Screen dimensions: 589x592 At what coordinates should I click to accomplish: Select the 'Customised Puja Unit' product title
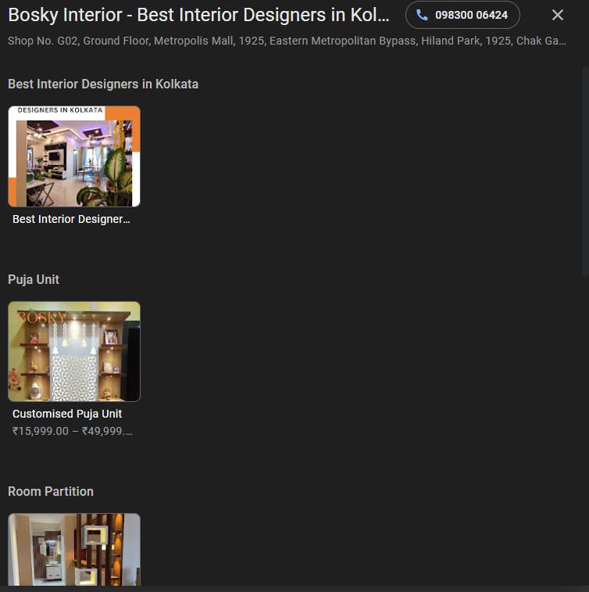pos(67,414)
